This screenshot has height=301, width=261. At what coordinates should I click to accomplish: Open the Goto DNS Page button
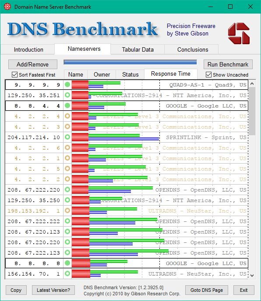pos(207,290)
